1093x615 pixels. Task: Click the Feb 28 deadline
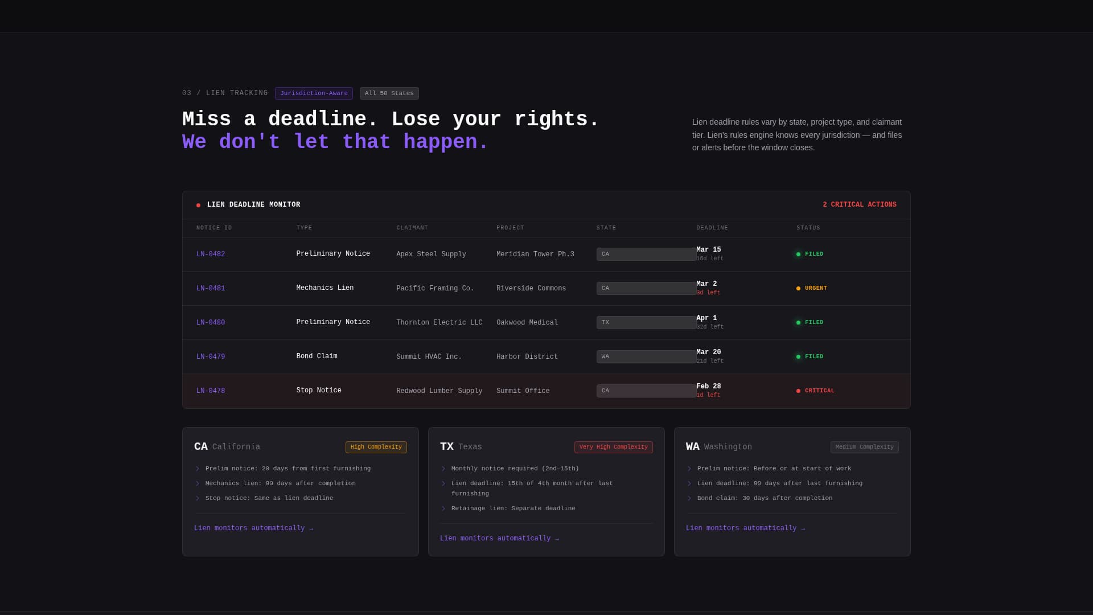[x=709, y=387]
